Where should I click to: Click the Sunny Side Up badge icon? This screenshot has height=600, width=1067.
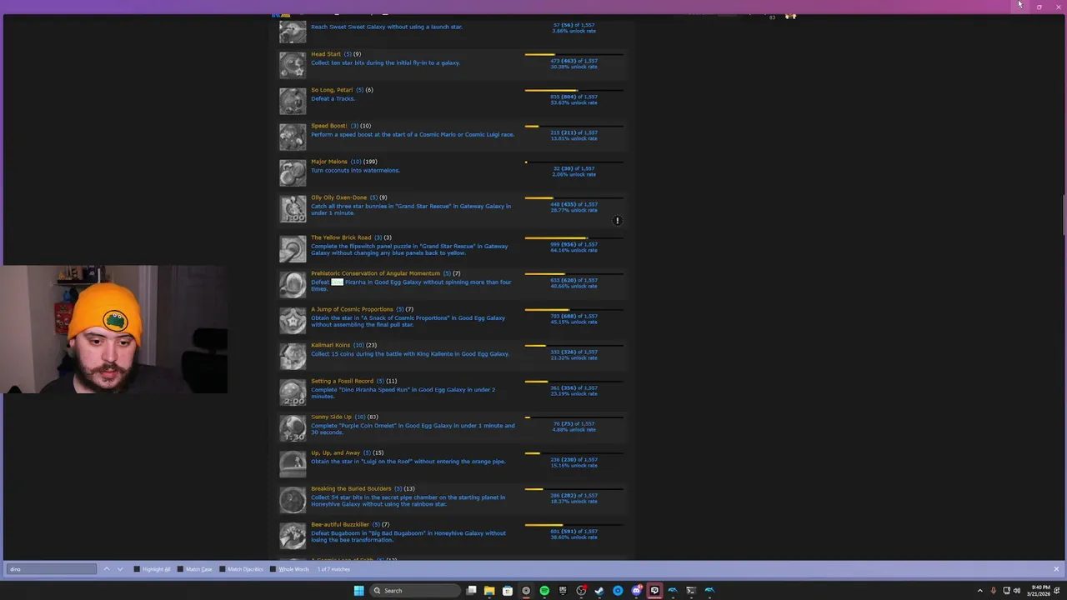[x=293, y=428]
